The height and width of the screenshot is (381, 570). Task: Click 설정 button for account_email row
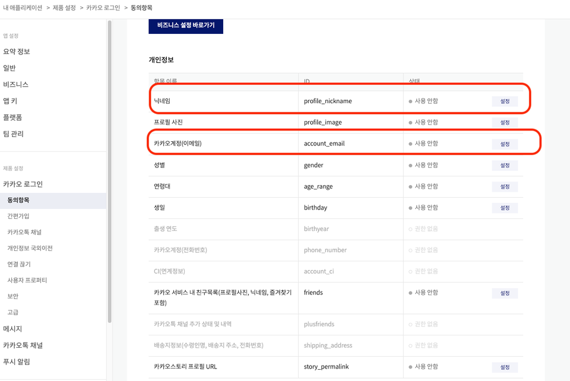pos(505,144)
